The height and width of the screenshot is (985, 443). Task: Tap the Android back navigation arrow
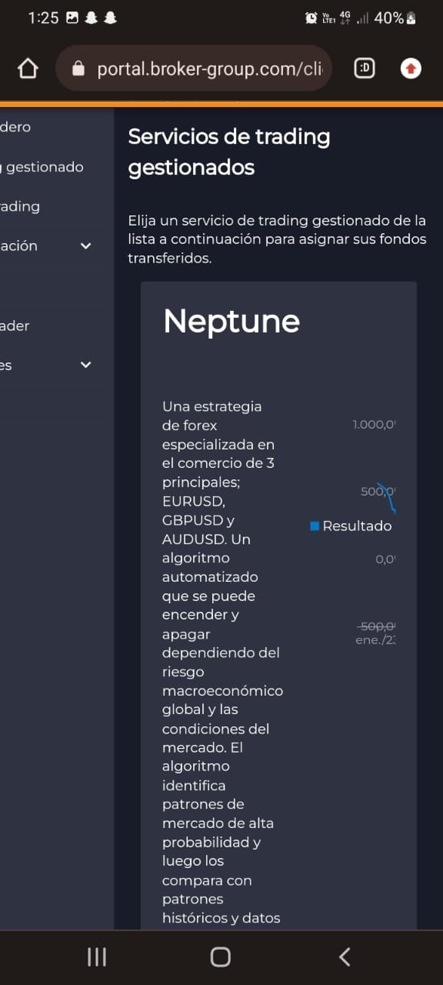coord(345,957)
